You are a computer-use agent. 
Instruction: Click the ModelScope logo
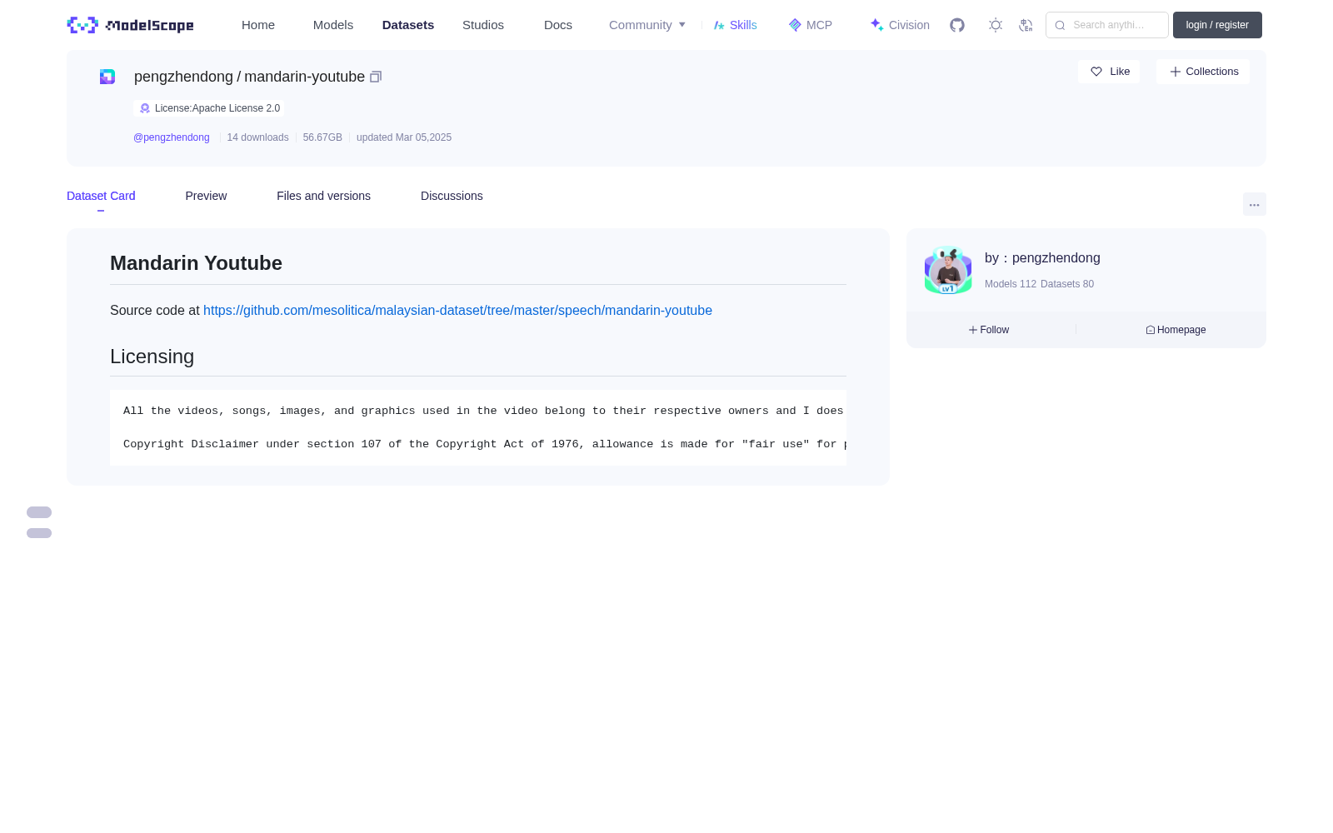coord(131,25)
